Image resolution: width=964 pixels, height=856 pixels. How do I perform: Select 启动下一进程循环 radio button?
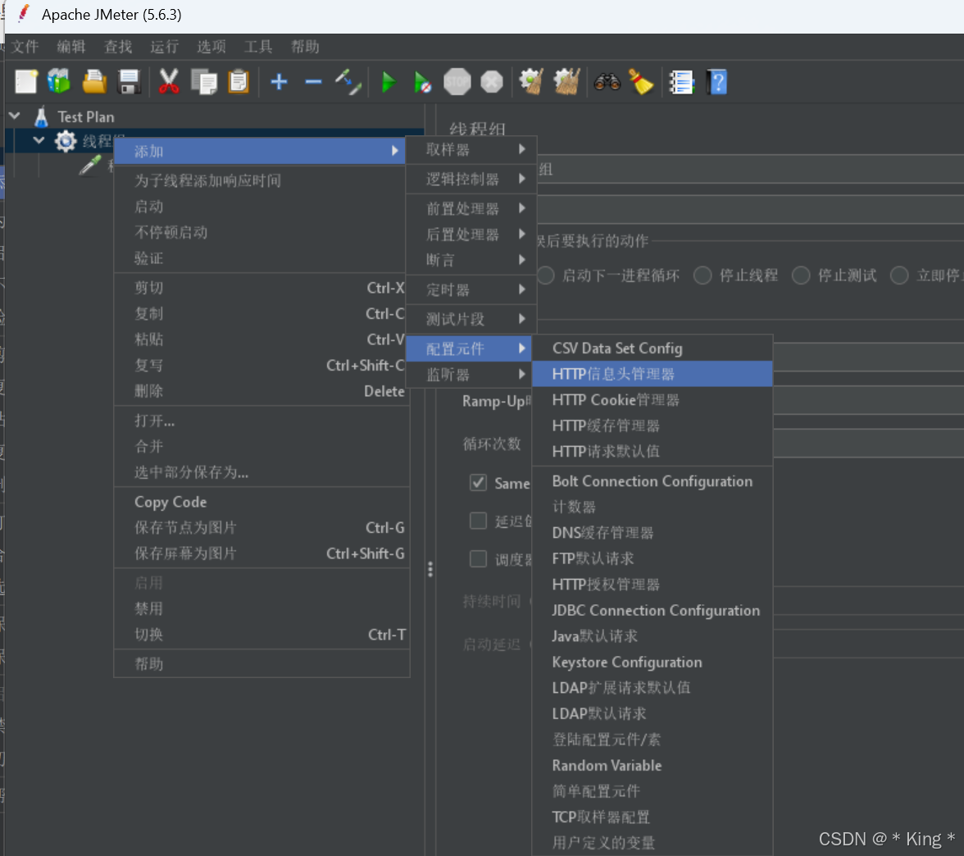pyautogui.click(x=546, y=275)
